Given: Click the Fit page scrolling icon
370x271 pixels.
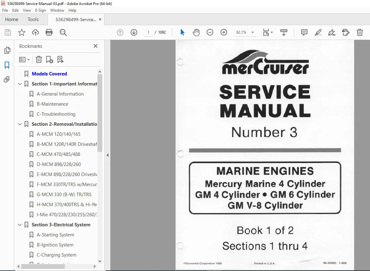Looking at the screenshot, I should tap(266, 32).
